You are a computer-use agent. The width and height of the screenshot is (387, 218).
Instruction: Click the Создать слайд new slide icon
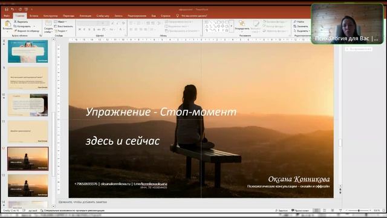coord(48,24)
